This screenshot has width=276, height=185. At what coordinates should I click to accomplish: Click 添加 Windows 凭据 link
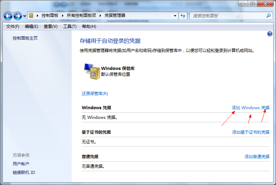[x=250, y=108]
